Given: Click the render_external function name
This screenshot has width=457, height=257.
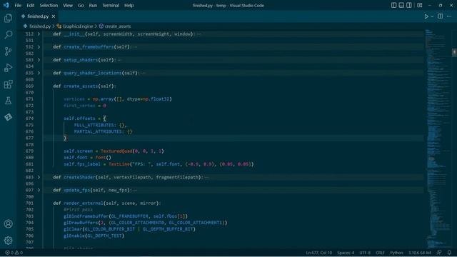Looking at the screenshot, I should (x=84, y=203).
